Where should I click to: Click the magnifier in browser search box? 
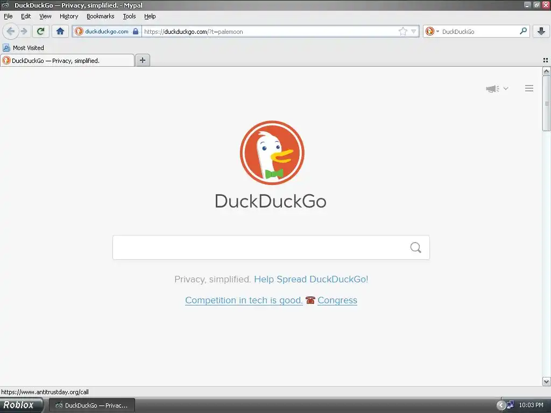[523, 31]
